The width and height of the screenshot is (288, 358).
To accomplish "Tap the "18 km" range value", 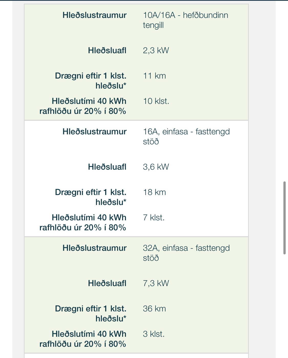I will [154, 192].
